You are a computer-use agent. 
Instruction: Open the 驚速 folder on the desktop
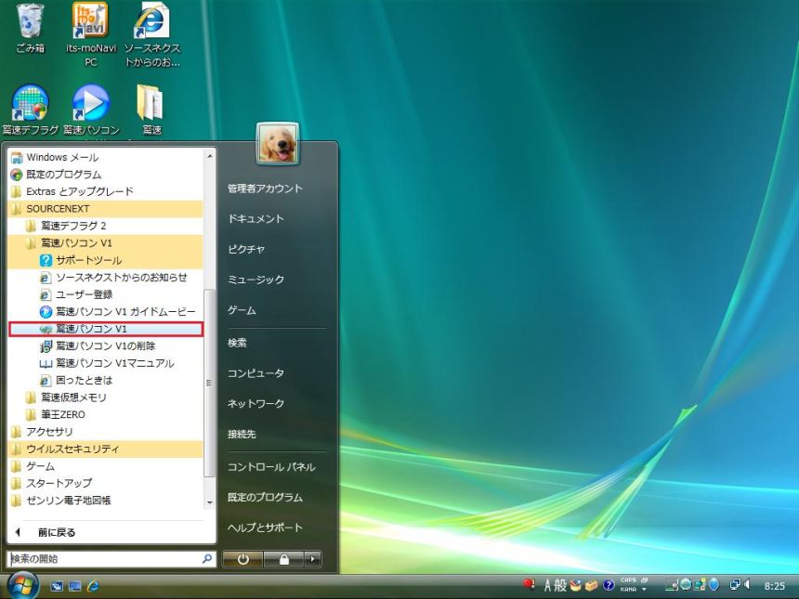(x=151, y=110)
